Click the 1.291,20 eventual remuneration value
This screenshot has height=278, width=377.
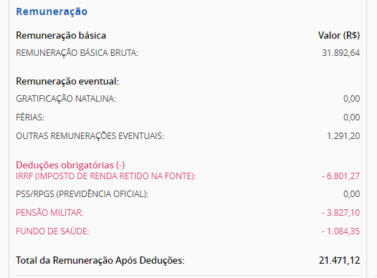click(x=343, y=136)
